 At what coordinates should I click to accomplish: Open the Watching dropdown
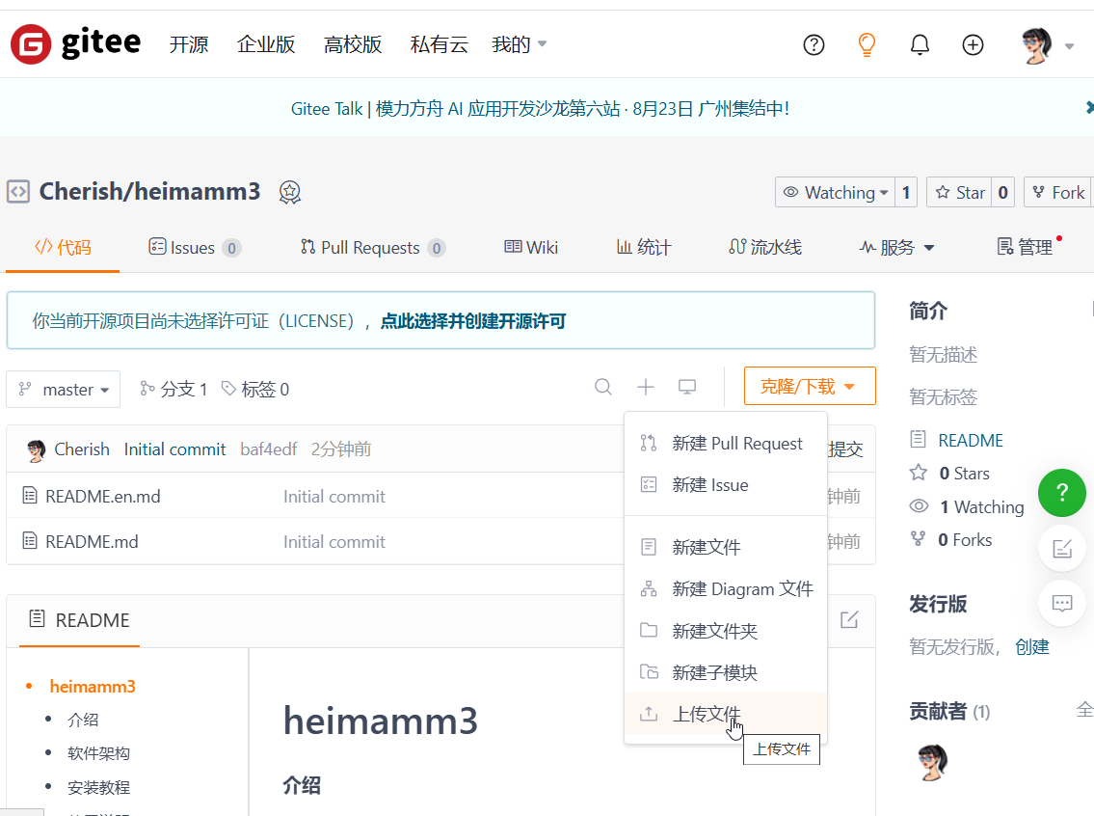point(835,192)
